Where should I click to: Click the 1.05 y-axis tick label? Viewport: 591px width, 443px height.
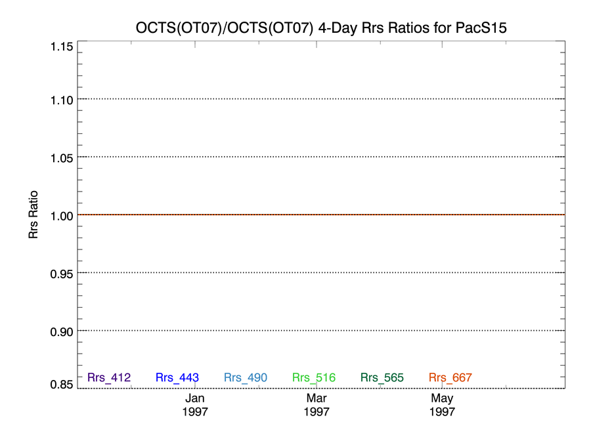point(62,158)
